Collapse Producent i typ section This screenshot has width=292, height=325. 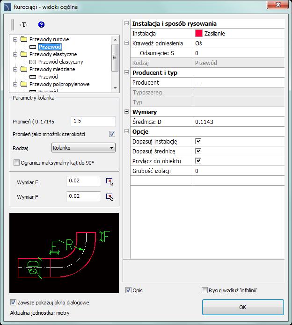click(x=126, y=72)
